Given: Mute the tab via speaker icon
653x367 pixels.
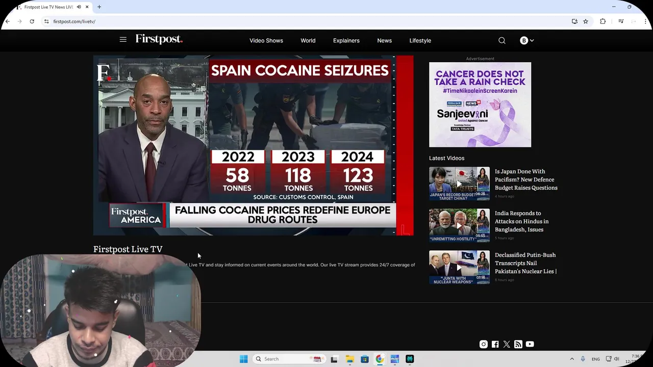Looking at the screenshot, I should [79, 7].
